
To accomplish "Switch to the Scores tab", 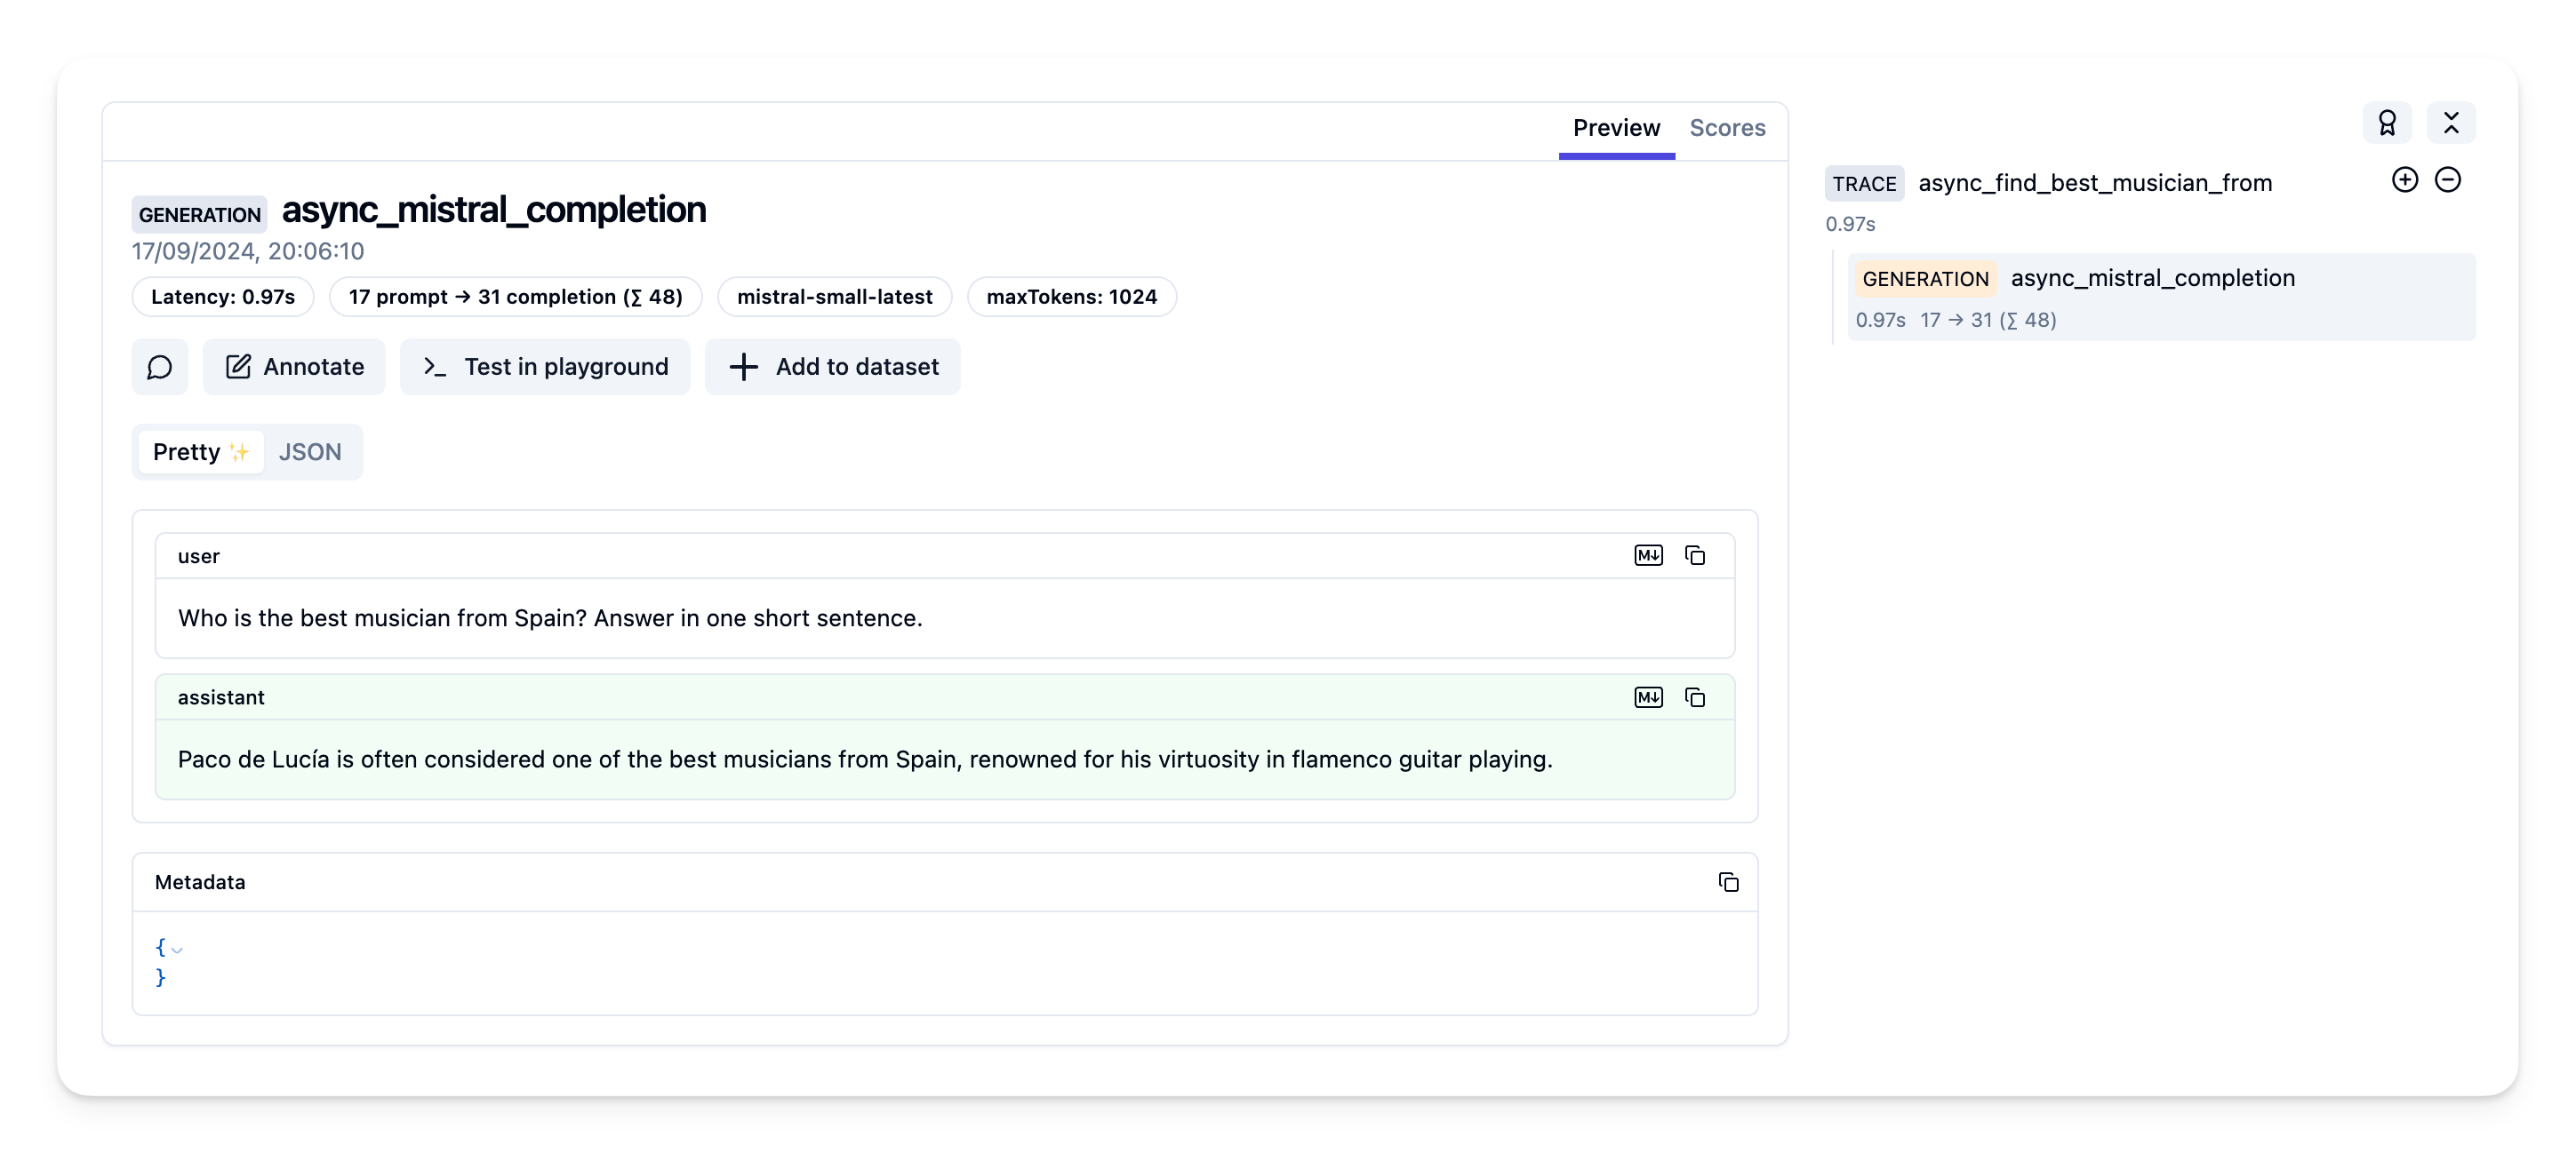I will pos(1727,128).
